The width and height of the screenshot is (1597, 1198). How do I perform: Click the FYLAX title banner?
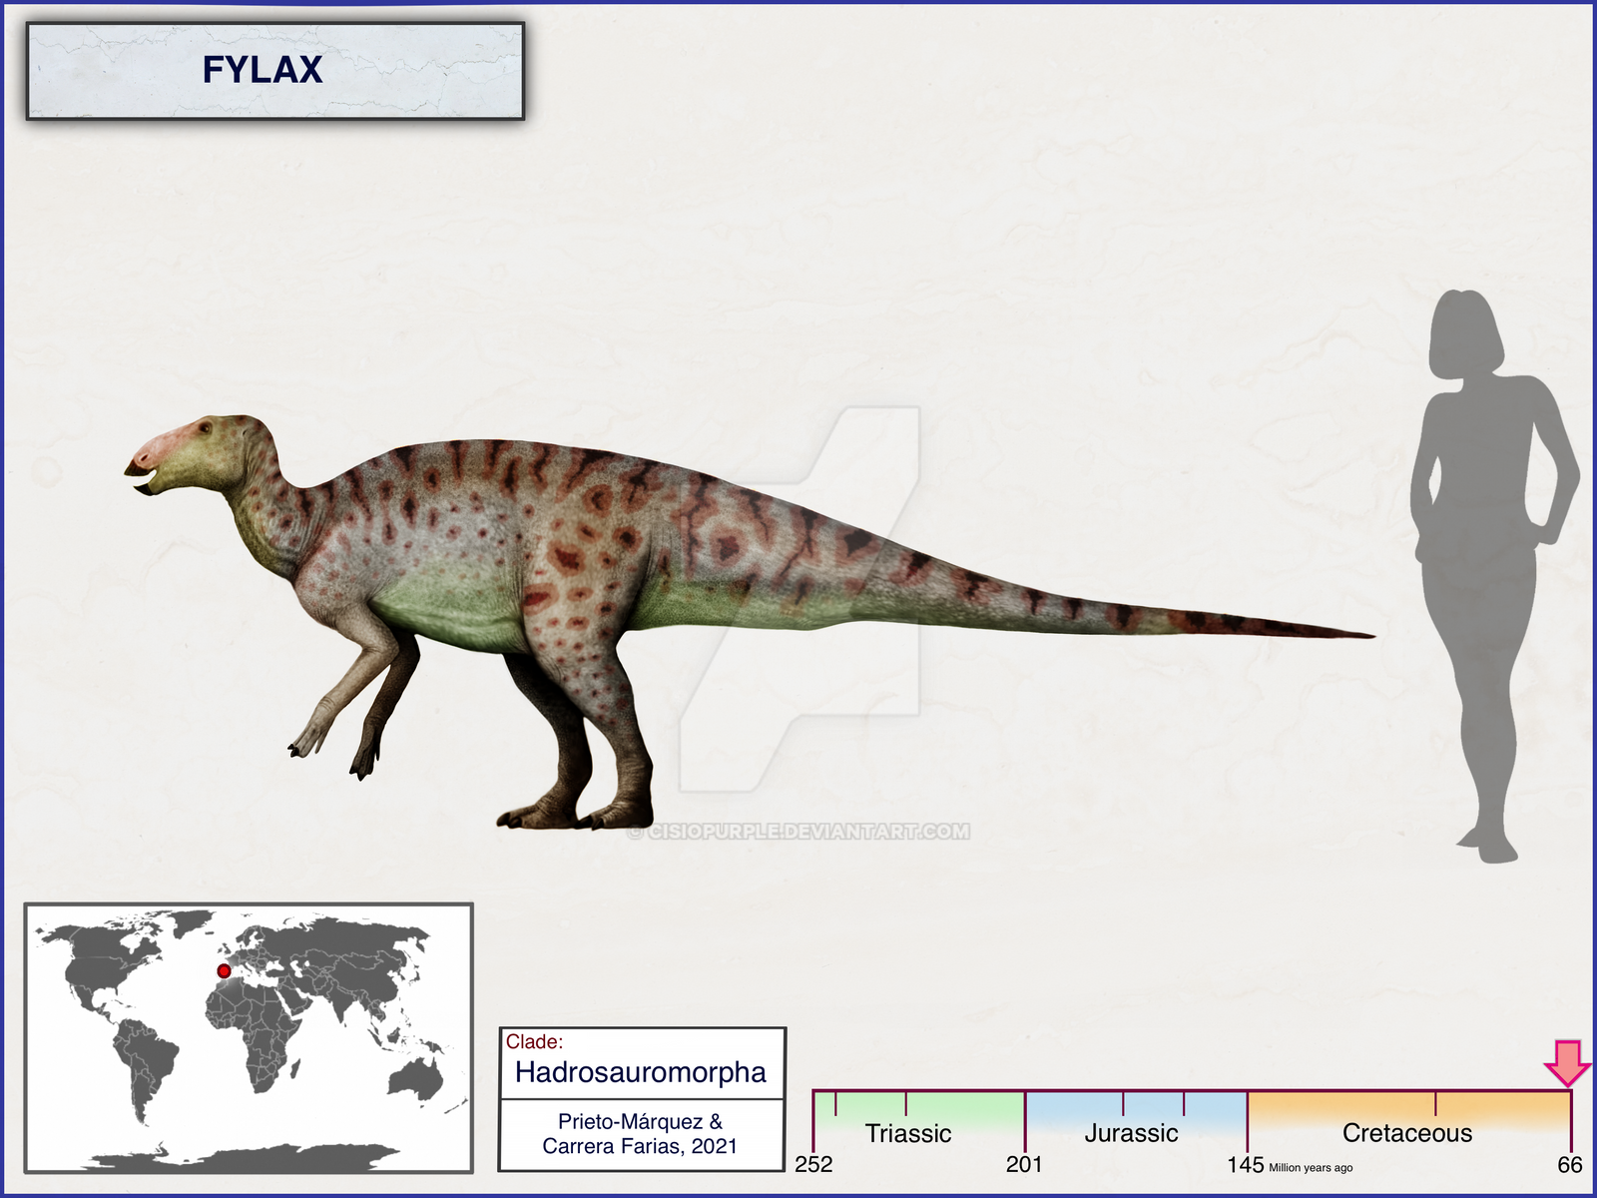[x=274, y=71]
